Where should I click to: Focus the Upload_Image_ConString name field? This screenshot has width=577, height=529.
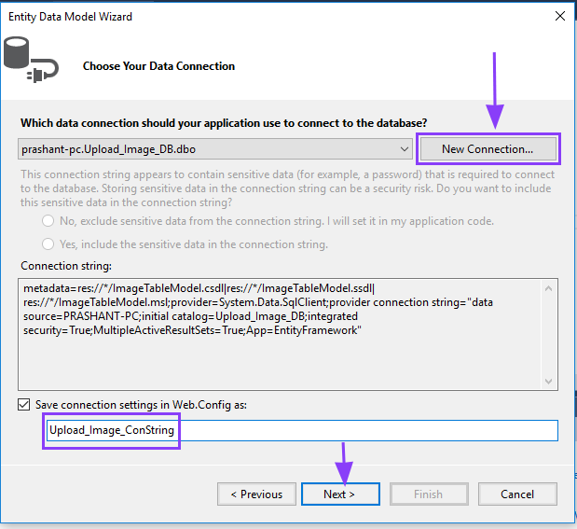click(300, 430)
